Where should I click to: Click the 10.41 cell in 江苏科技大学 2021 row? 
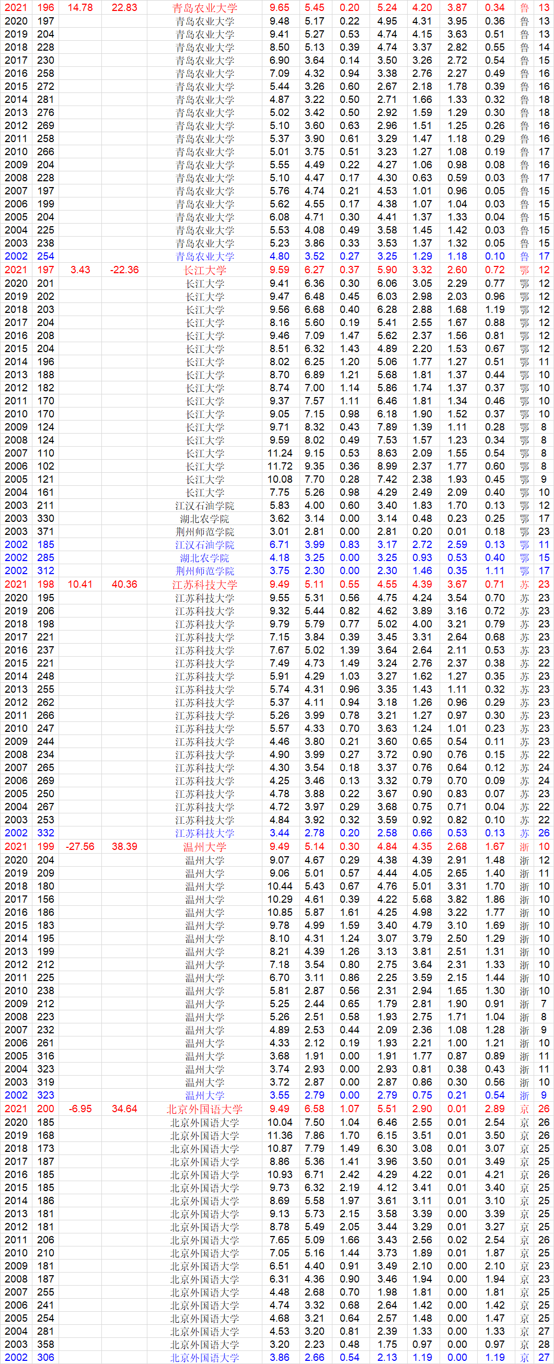80,584
